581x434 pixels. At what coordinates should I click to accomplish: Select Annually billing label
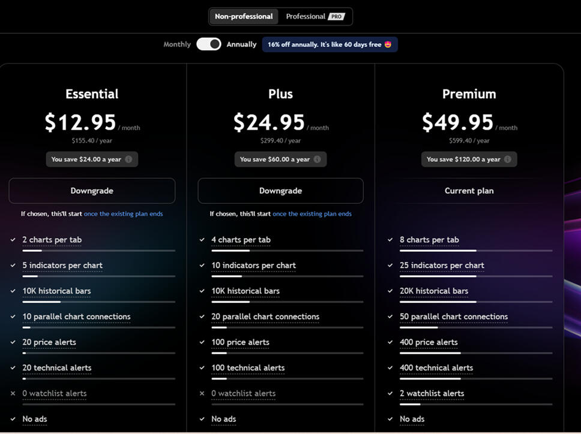coord(241,44)
